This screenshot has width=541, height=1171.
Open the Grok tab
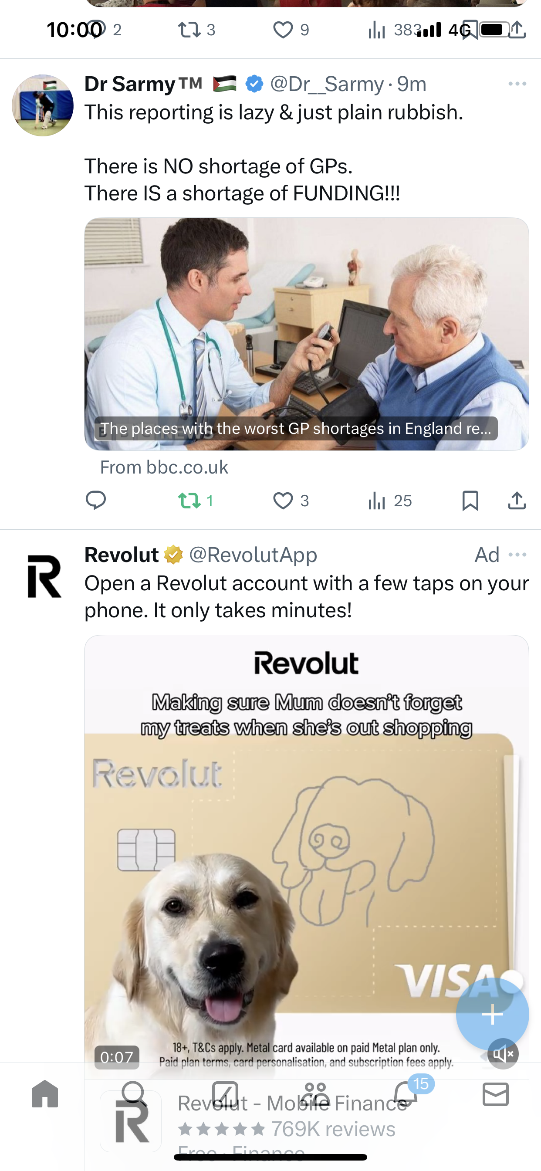[x=225, y=1094]
